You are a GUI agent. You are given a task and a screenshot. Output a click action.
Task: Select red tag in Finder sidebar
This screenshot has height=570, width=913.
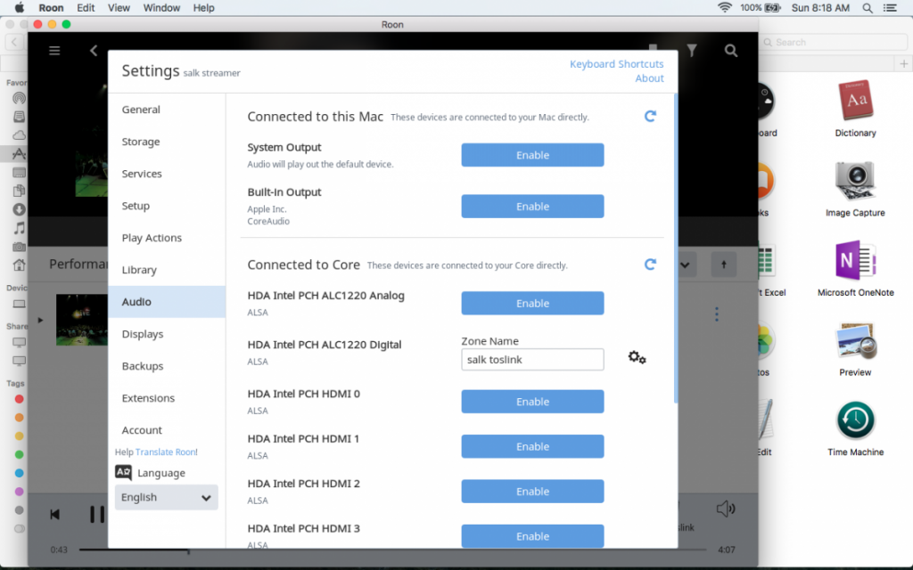pos(20,399)
